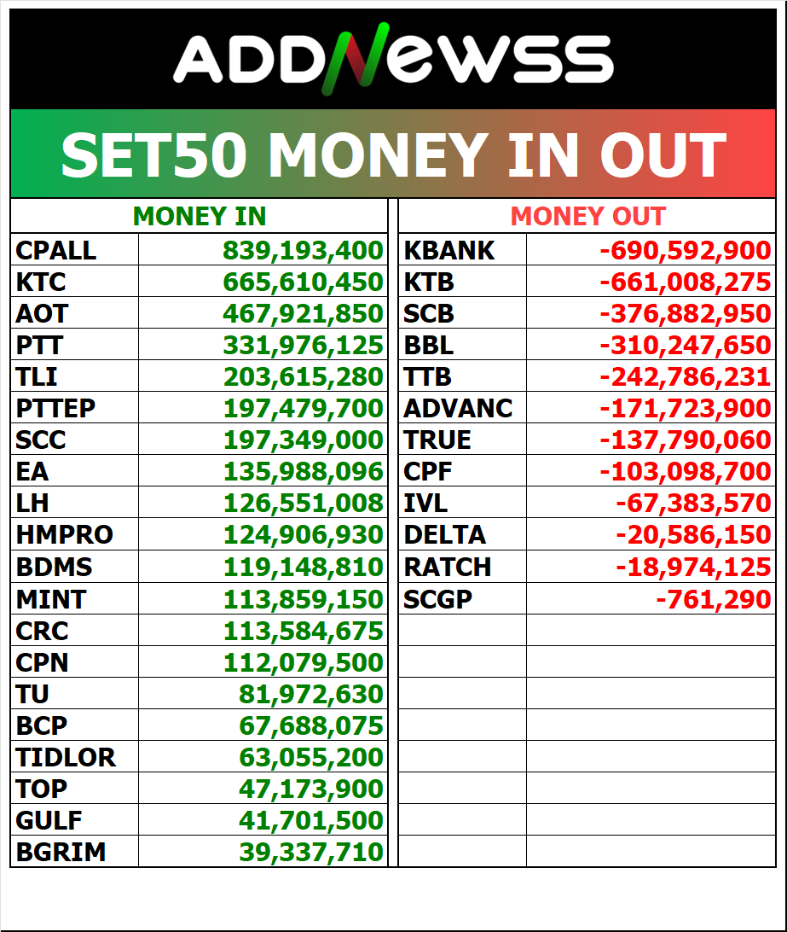Click the KBANK ticker cell

tap(462, 249)
